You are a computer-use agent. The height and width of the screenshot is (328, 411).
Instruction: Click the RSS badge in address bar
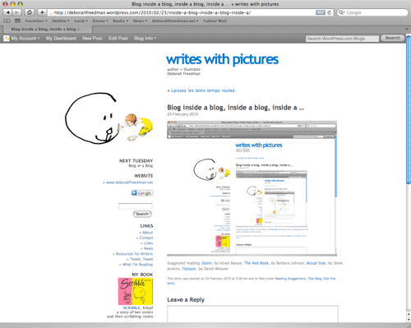coord(321,12)
